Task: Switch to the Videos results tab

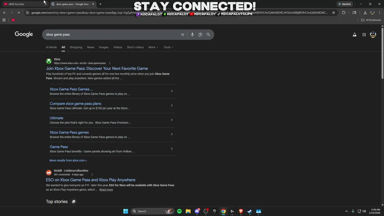Action: pyautogui.click(x=118, y=47)
